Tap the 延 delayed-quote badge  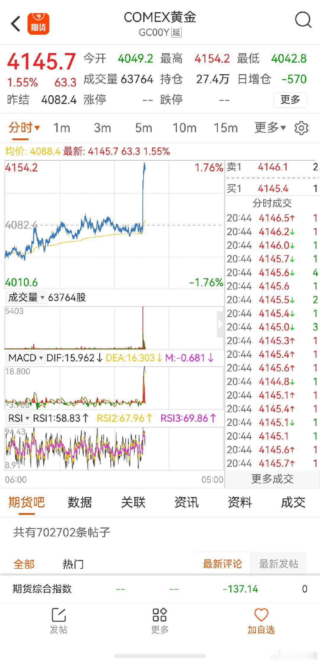[x=177, y=32]
